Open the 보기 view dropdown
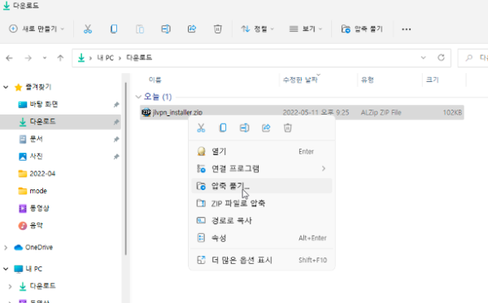488x303 pixels. [x=306, y=29]
